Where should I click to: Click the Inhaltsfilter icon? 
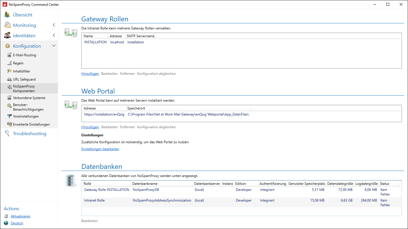(10, 71)
